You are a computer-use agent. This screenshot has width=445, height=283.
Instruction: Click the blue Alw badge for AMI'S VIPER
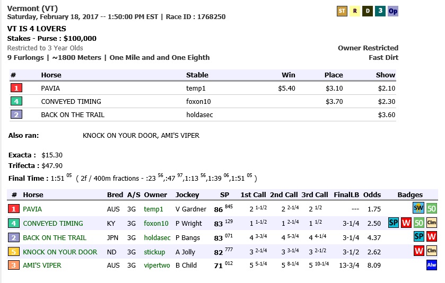coord(432,265)
